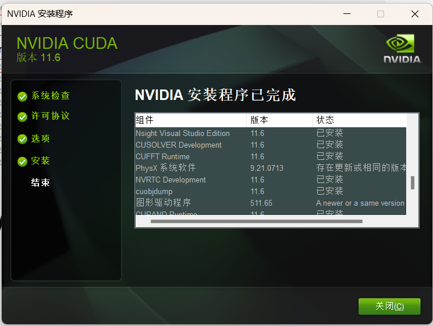This screenshot has height=326, width=433.
Task: Click the NVIDIA logo in the header
Action: click(x=403, y=49)
